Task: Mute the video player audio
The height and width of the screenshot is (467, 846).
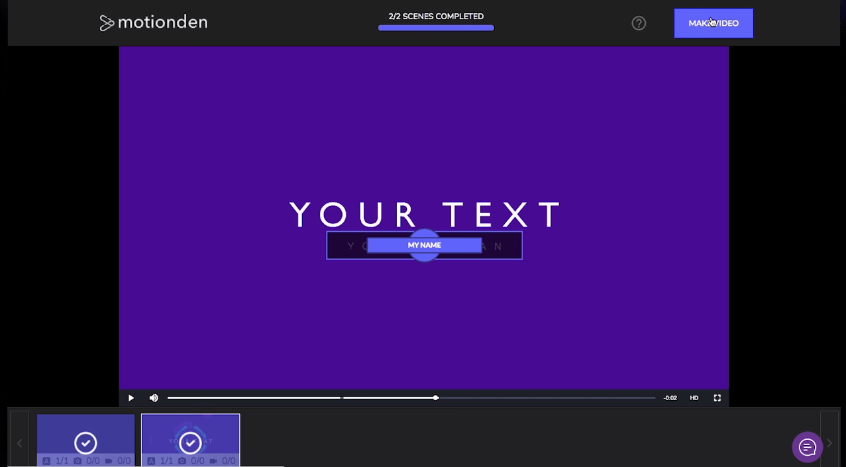Action: coord(153,397)
